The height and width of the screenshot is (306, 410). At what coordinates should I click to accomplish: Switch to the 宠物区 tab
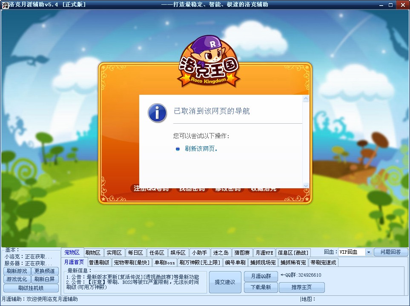[72, 252]
